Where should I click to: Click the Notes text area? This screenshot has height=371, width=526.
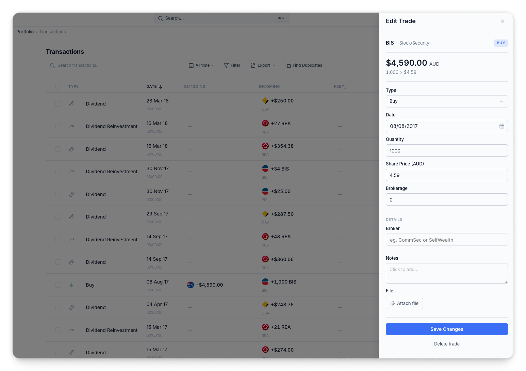point(447,273)
